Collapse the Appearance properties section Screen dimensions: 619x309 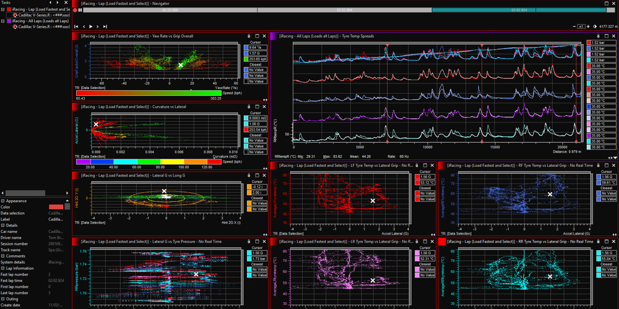tap(2, 201)
